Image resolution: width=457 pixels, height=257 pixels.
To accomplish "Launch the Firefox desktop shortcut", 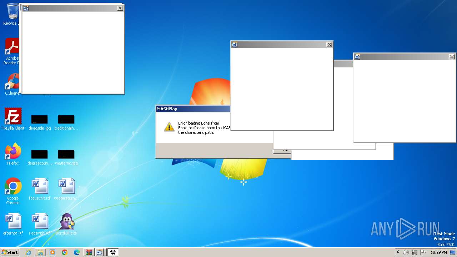I will (13, 154).
